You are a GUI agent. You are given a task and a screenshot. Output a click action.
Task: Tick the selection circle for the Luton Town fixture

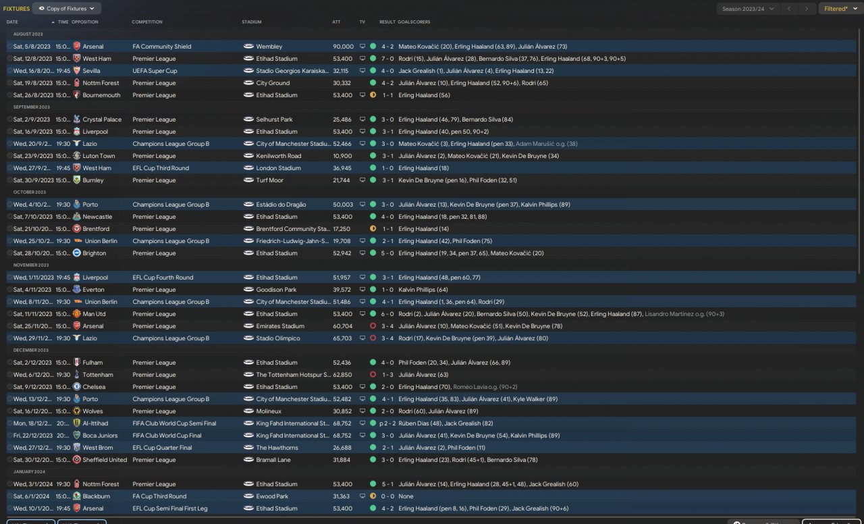point(9,156)
